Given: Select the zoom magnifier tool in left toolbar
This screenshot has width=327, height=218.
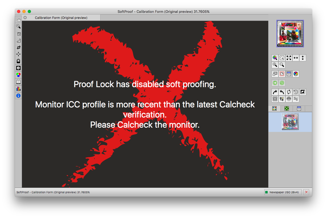Looking at the screenshot, I should point(18,26).
